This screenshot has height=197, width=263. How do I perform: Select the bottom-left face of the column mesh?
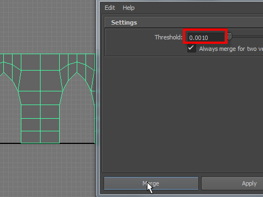[x=31, y=137]
